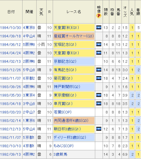
Task: Play video for 天皇賞(春)(G1) race
Action: pyautogui.click(x=99, y=53)
